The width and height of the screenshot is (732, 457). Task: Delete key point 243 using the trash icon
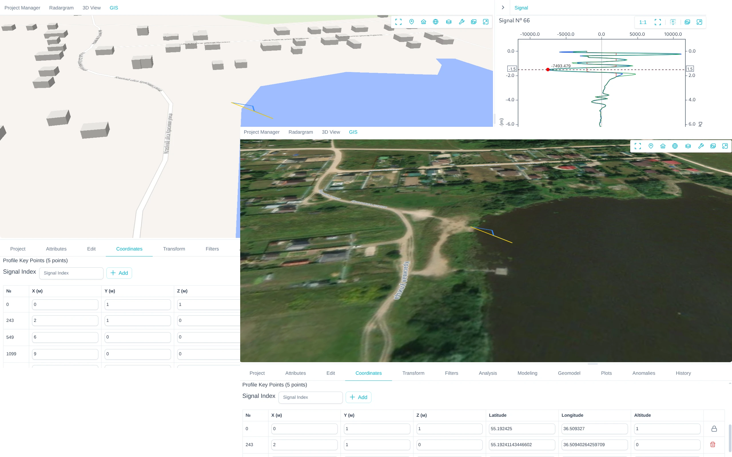click(x=712, y=444)
